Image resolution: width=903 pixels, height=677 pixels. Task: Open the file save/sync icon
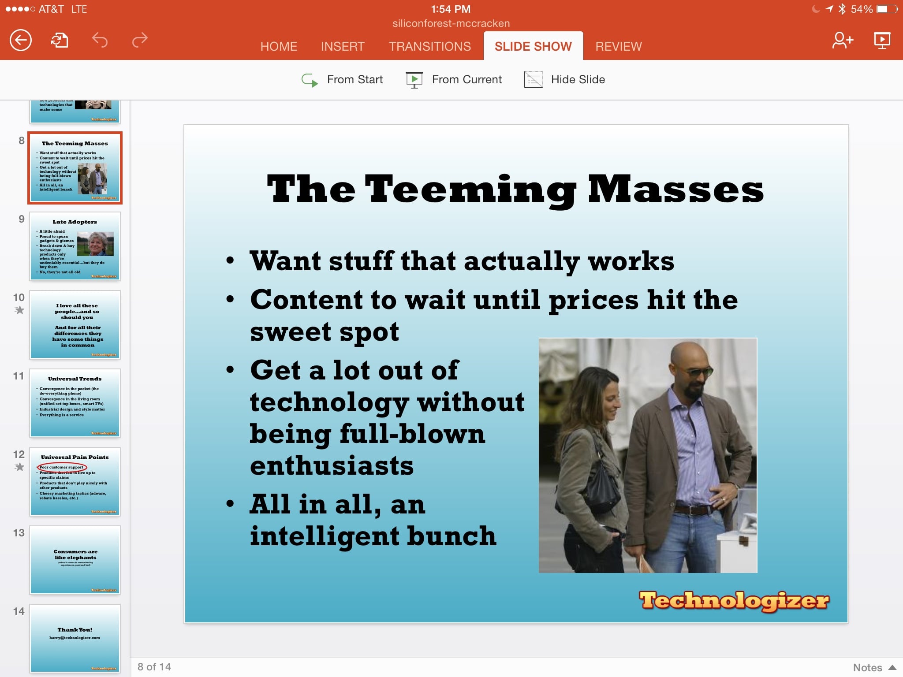pyautogui.click(x=60, y=41)
